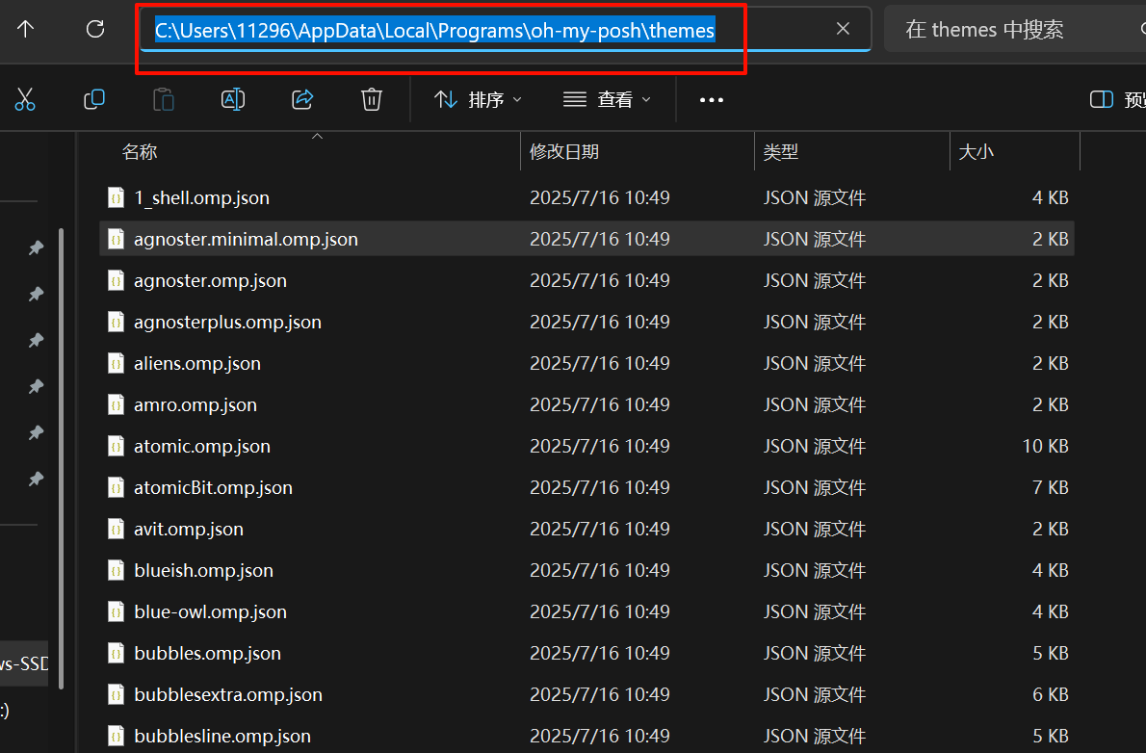Select file amro.omp.json
The width and height of the screenshot is (1146, 753).
click(x=586, y=405)
